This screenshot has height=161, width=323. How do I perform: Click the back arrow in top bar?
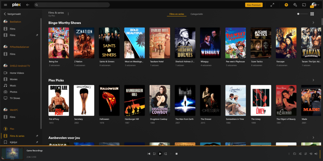click(x=28, y=5)
